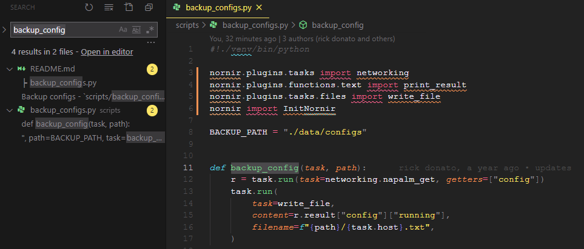
Task: Toggle Match Case option
Action: [x=123, y=30]
